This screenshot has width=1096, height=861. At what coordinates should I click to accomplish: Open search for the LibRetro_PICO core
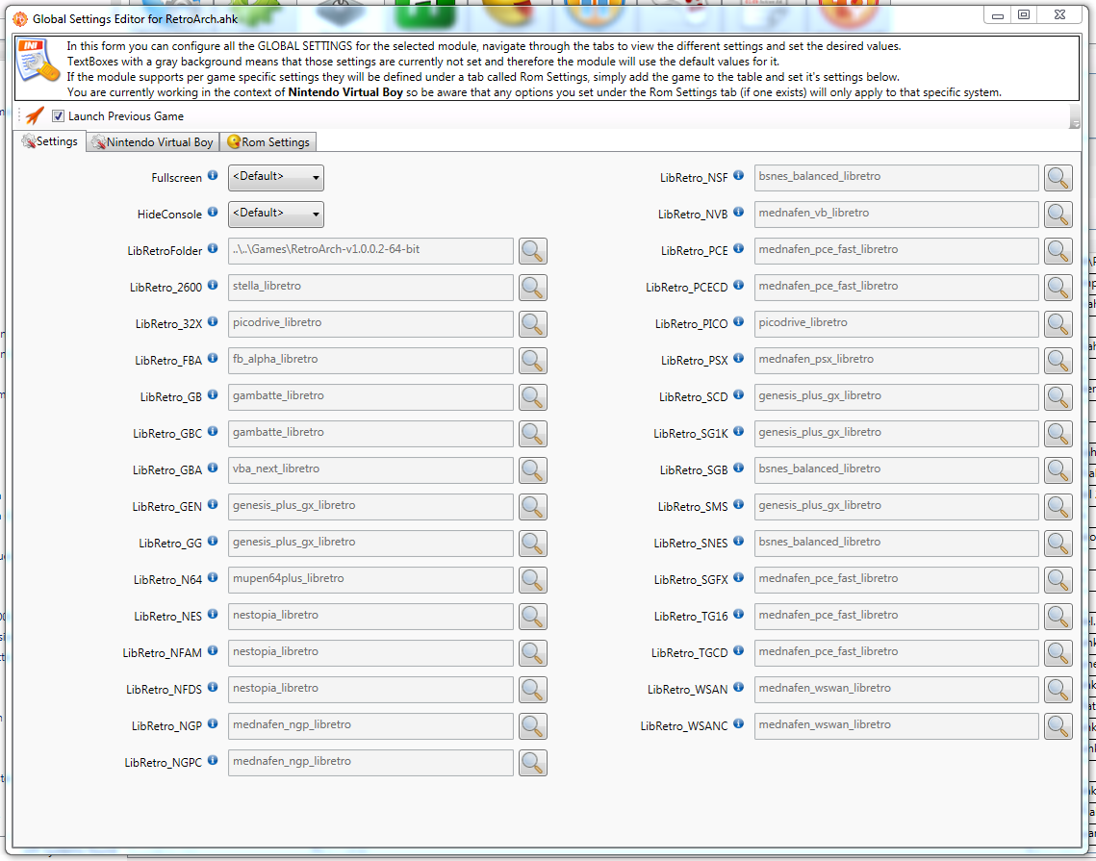coord(1058,324)
